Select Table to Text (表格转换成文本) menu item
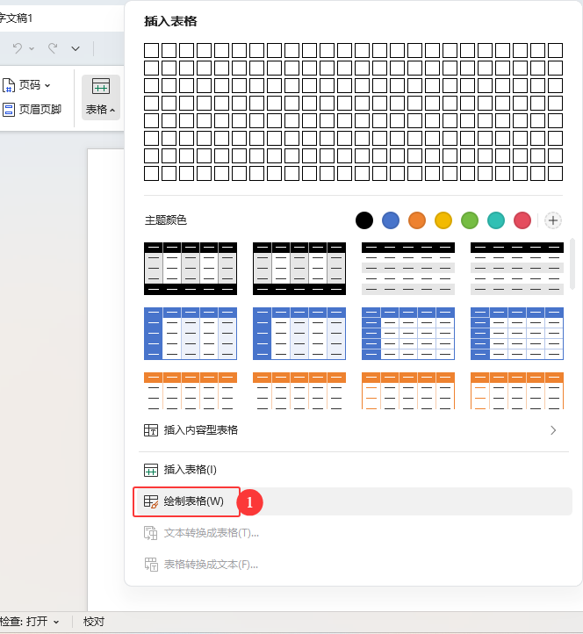 pos(211,565)
